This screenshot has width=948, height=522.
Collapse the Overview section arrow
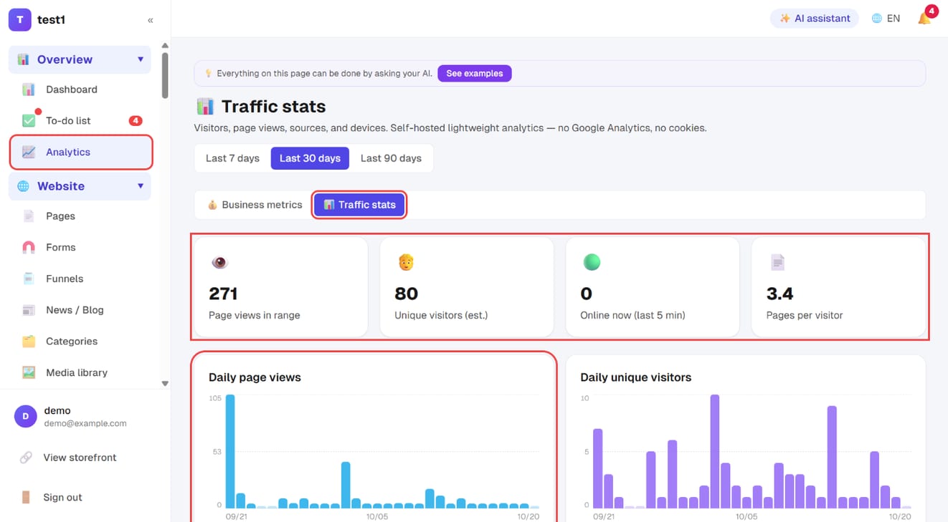141,59
